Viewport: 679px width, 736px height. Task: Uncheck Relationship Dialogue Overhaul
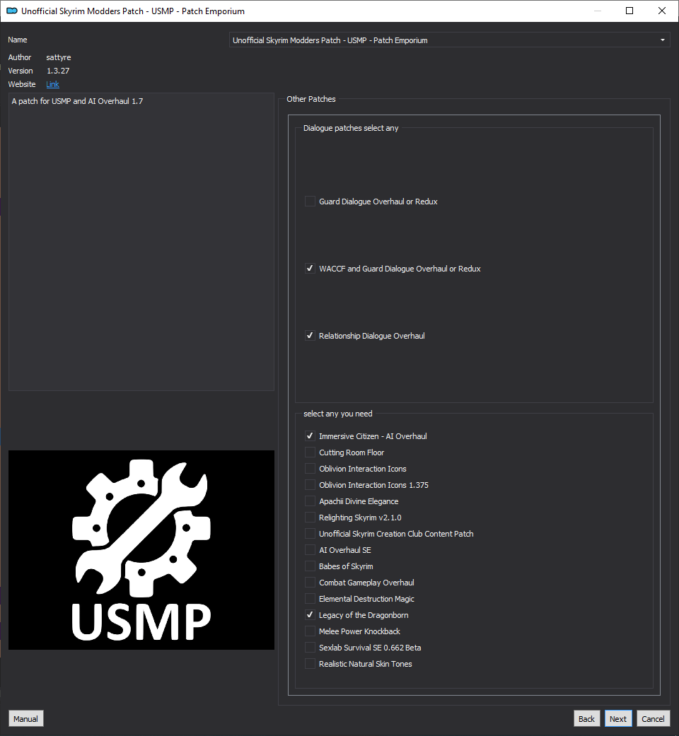tap(310, 336)
